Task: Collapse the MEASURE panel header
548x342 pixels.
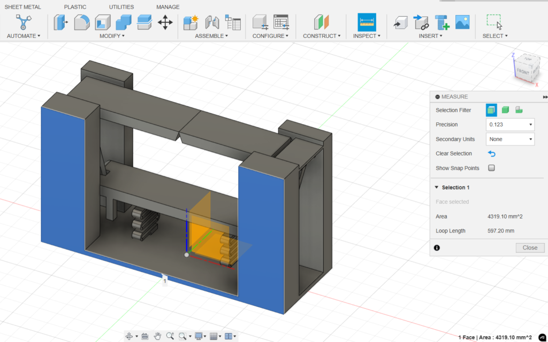Action: (x=438, y=97)
